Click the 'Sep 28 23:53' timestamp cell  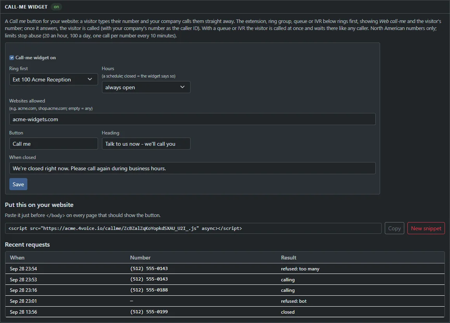click(23, 279)
